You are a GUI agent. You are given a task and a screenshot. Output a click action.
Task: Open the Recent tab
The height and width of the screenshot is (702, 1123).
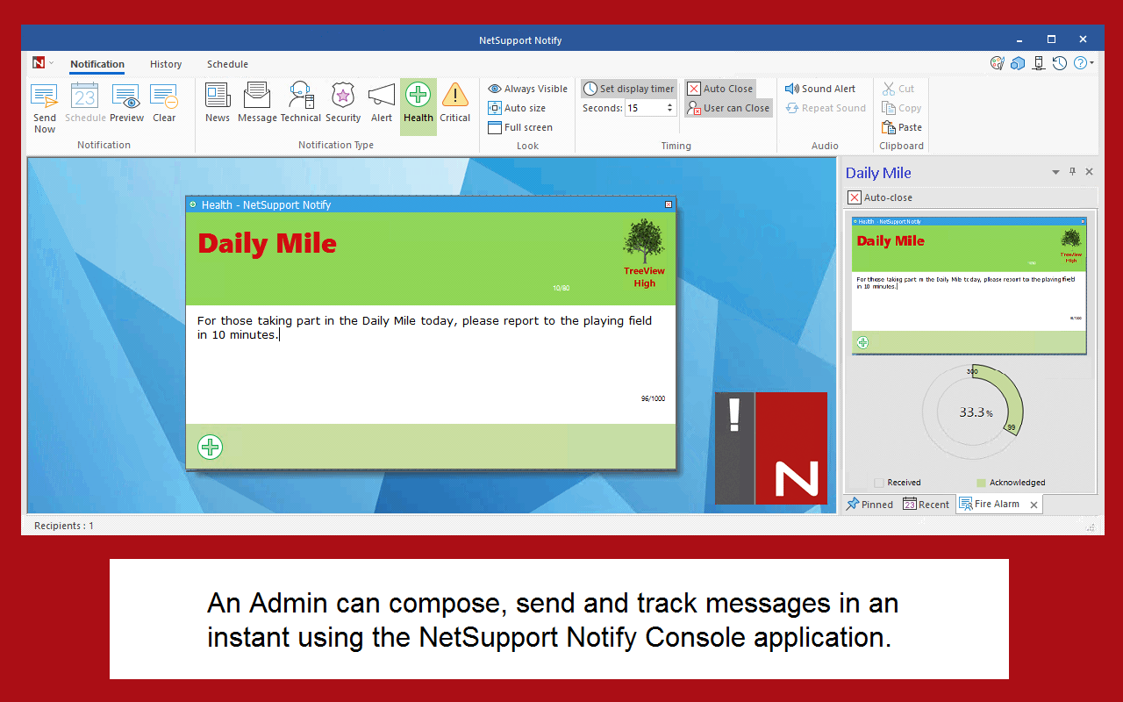click(926, 504)
